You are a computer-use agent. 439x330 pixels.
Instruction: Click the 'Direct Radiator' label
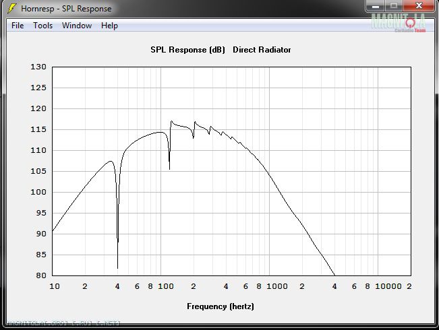pyautogui.click(x=262, y=50)
